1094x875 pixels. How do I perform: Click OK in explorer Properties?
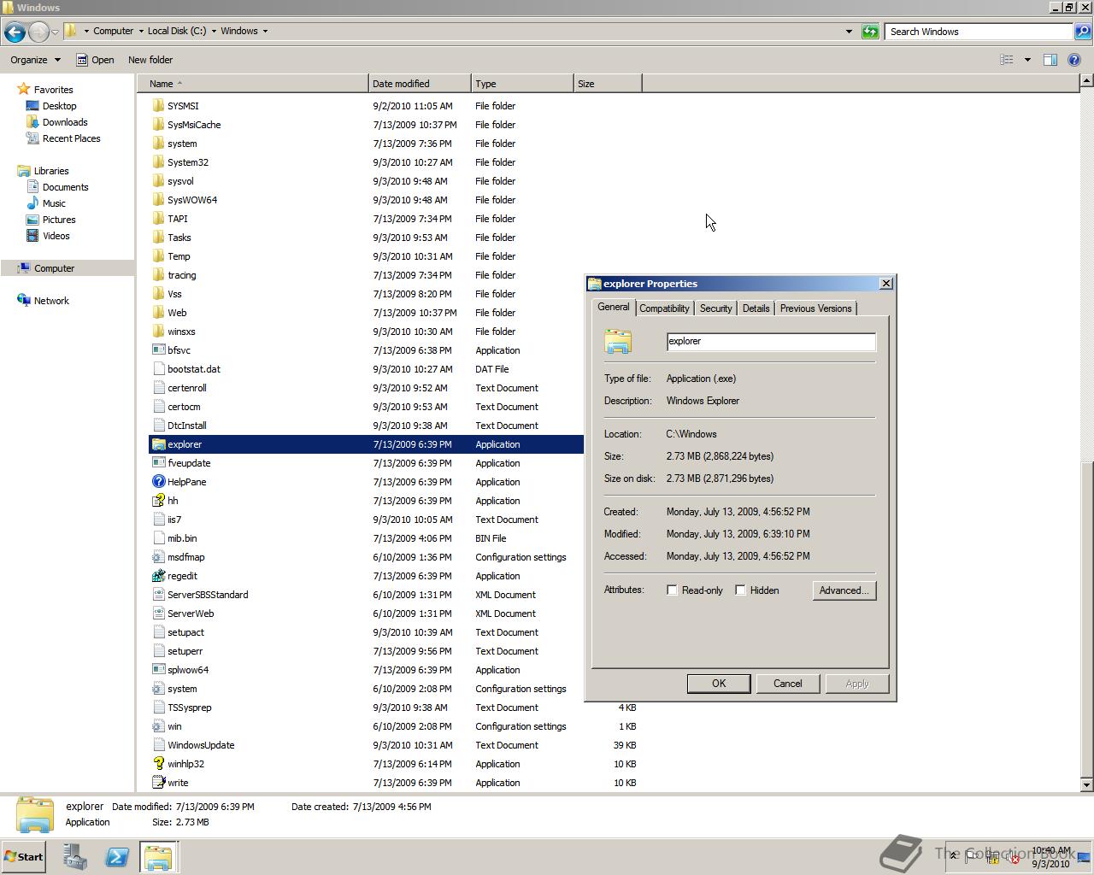pos(719,684)
